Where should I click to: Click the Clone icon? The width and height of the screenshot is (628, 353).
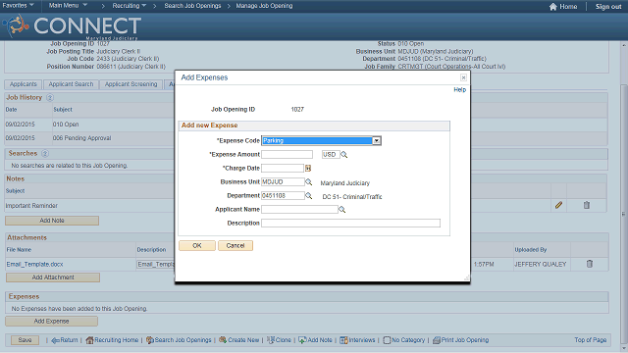(x=271, y=340)
